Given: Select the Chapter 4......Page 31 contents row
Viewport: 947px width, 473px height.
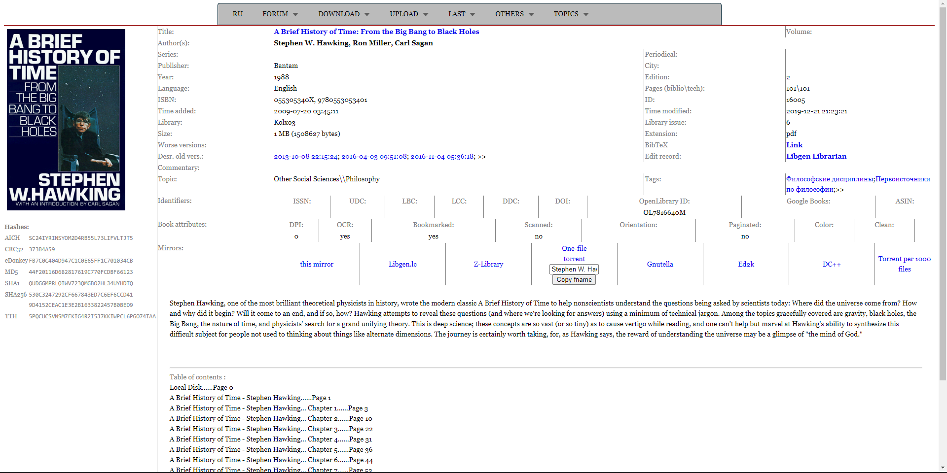Looking at the screenshot, I should pos(271,439).
